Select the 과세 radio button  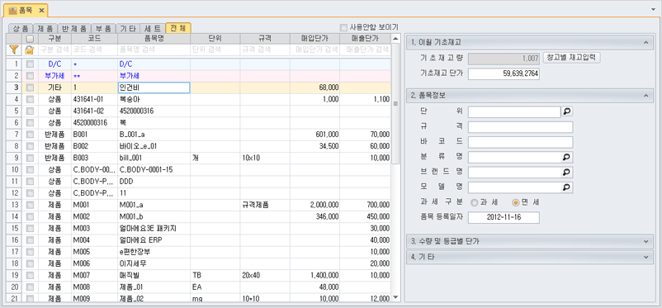(474, 203)
